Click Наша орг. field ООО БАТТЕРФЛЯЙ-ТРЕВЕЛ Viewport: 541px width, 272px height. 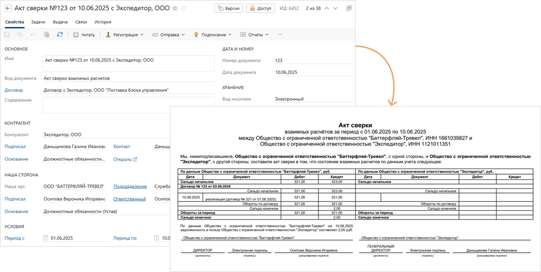click(74, 187)
